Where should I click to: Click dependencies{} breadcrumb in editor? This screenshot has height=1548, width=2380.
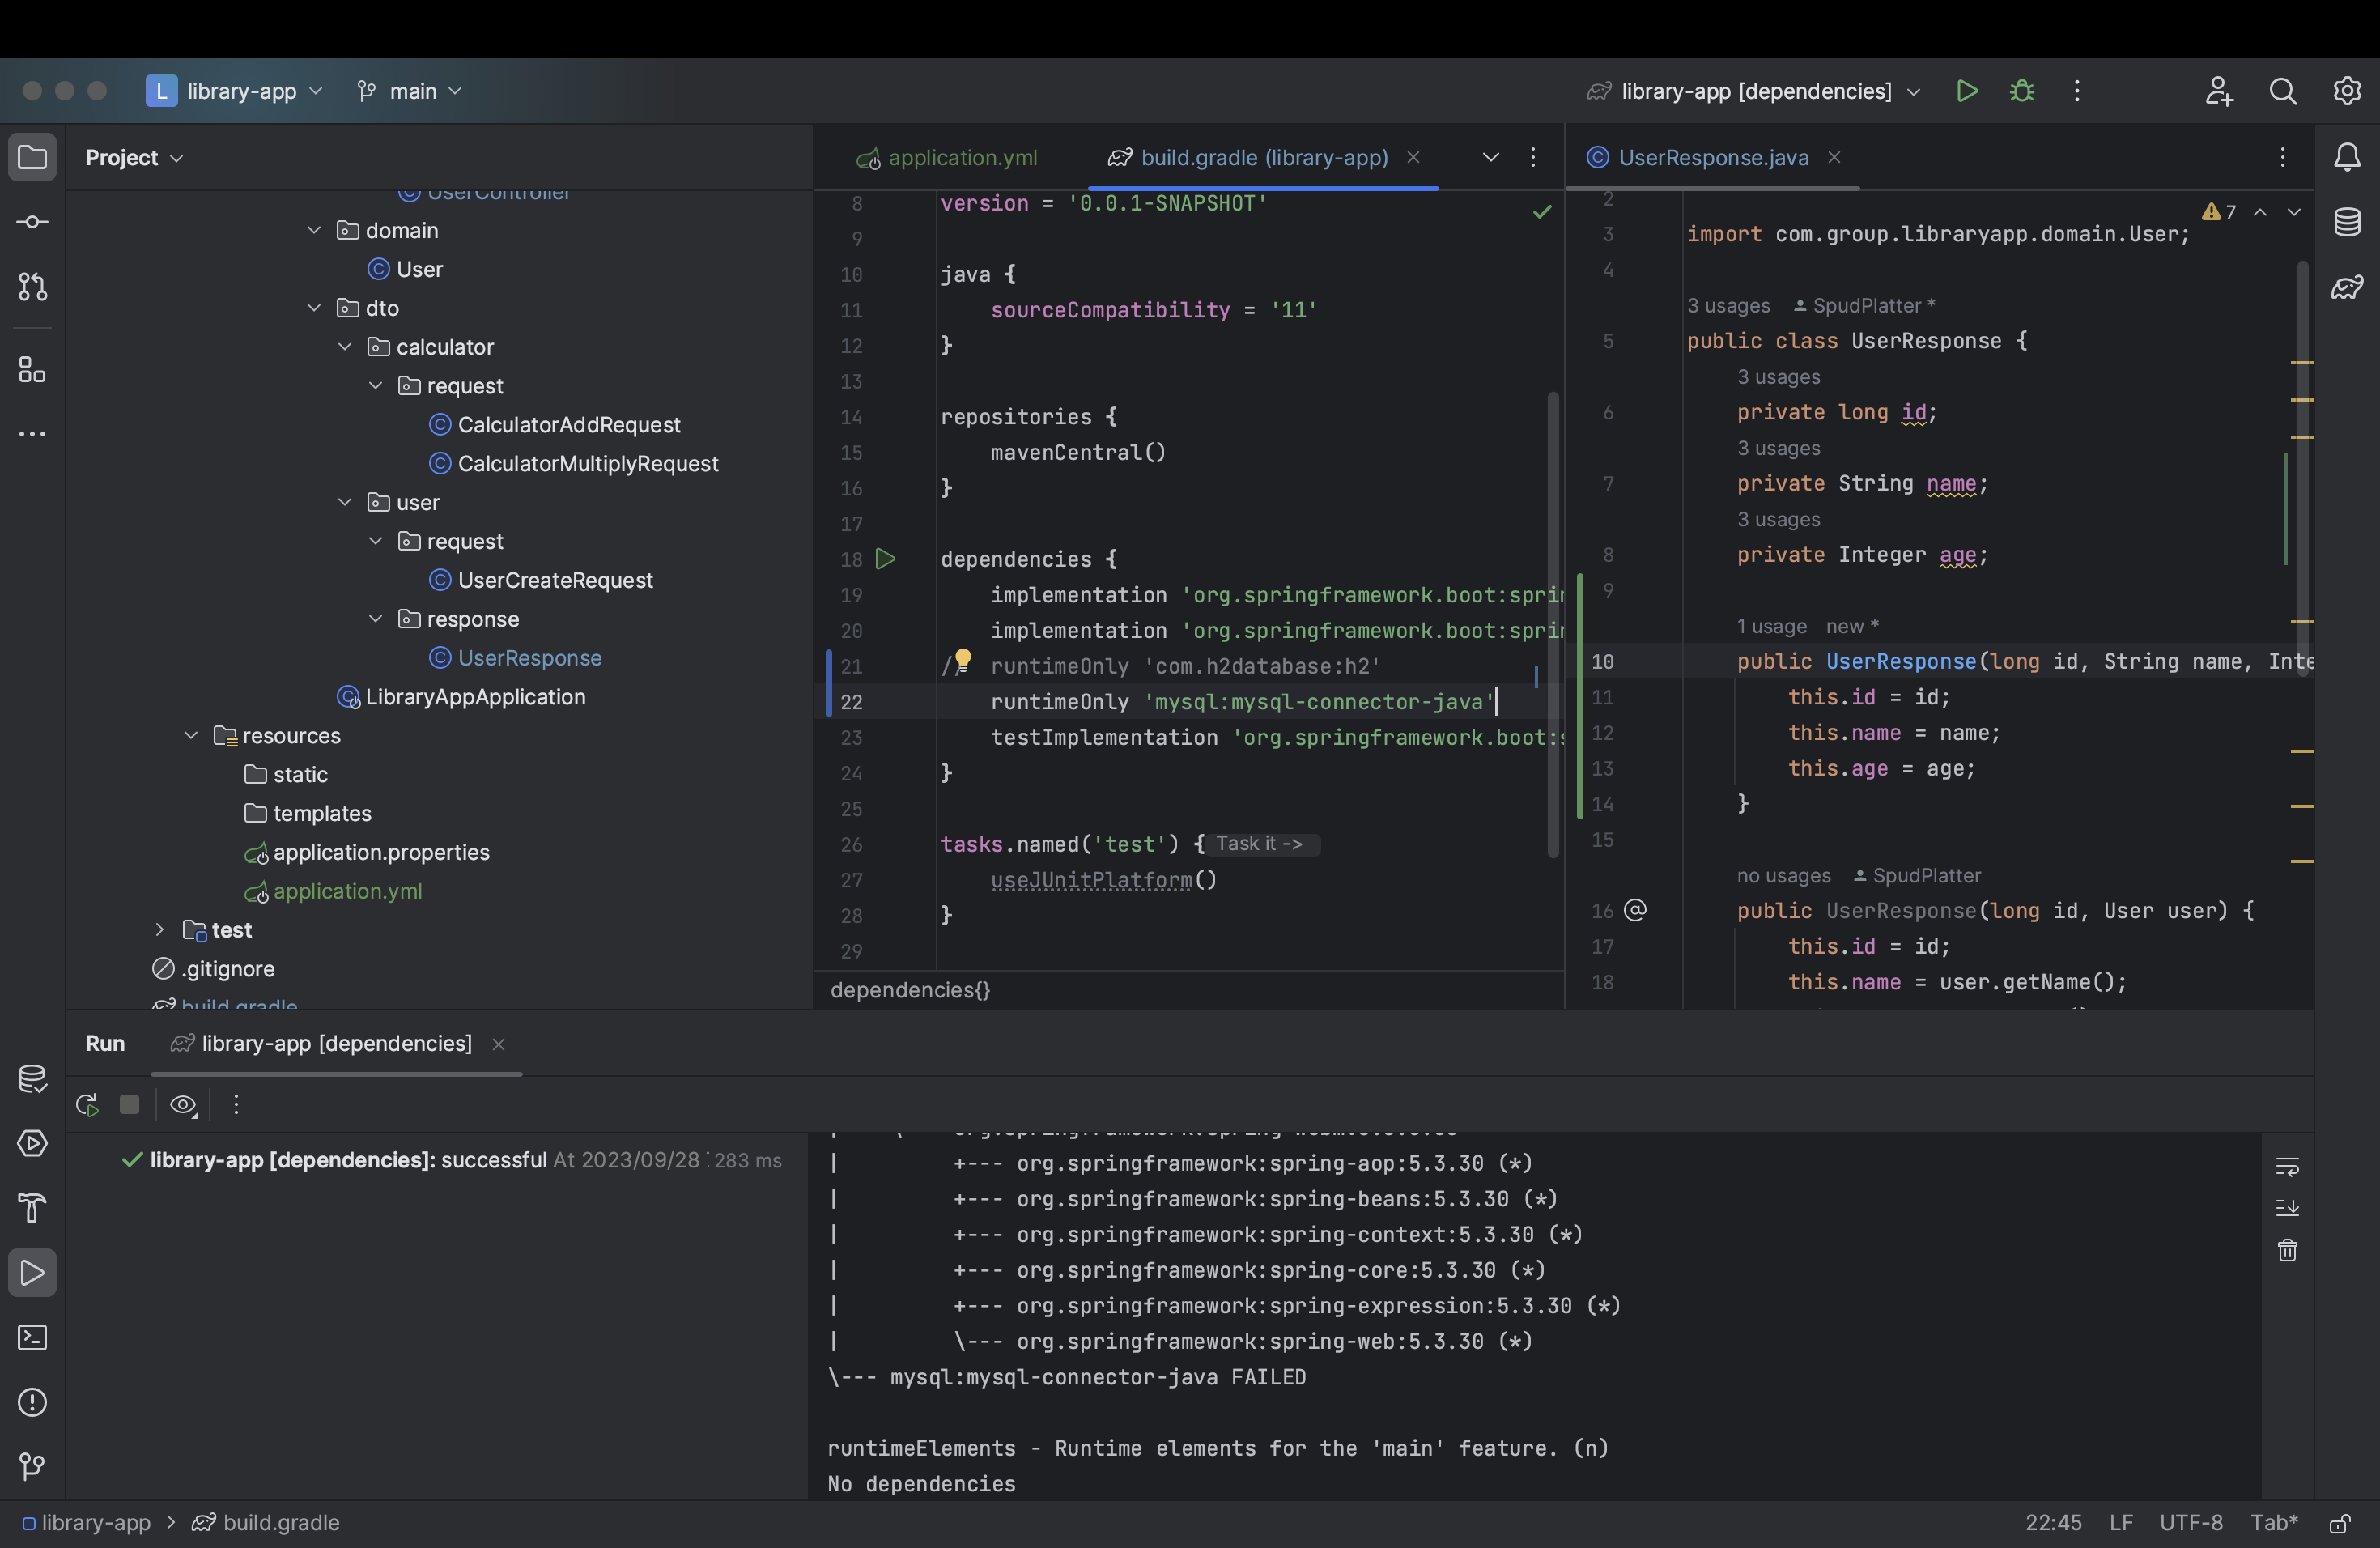909,990
